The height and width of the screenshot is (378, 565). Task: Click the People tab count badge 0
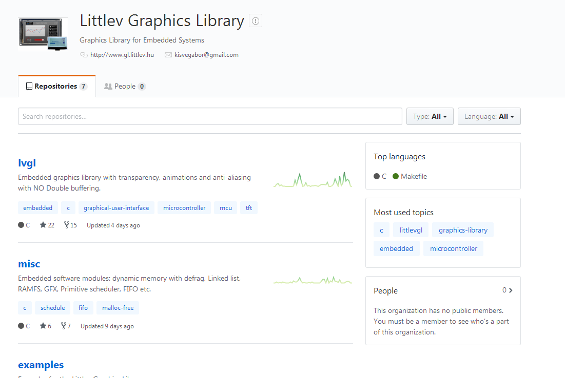tap(142, 87)
